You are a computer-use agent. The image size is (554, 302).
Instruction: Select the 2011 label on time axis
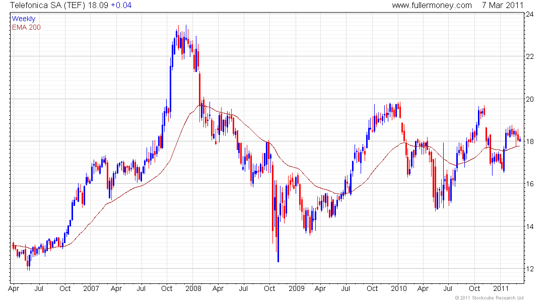501,289
